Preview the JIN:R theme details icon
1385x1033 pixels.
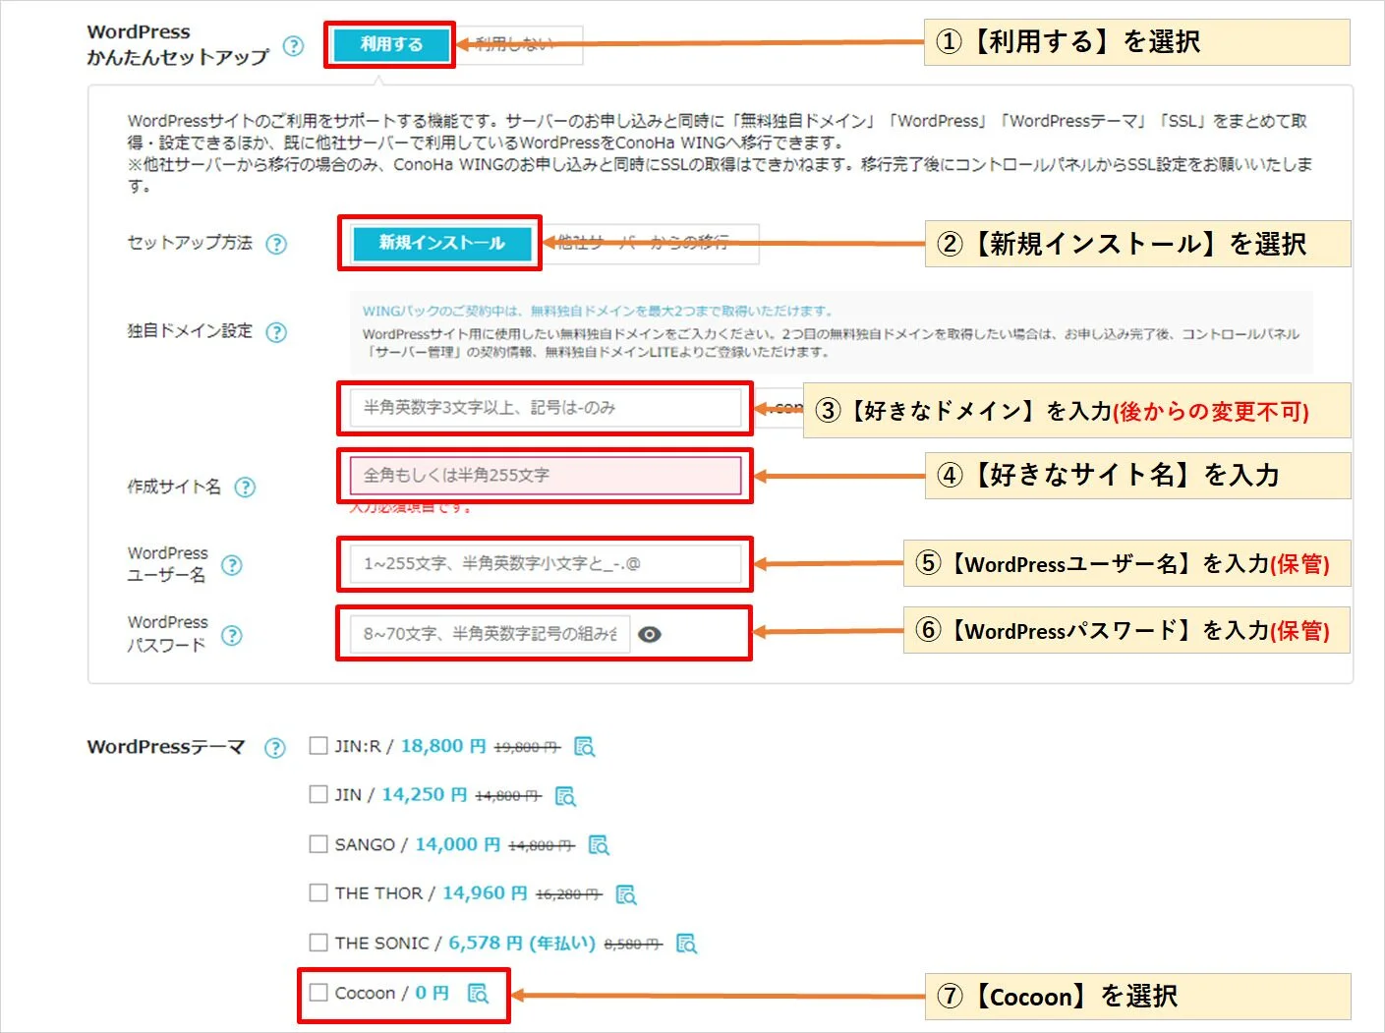[x=584, y=747]
